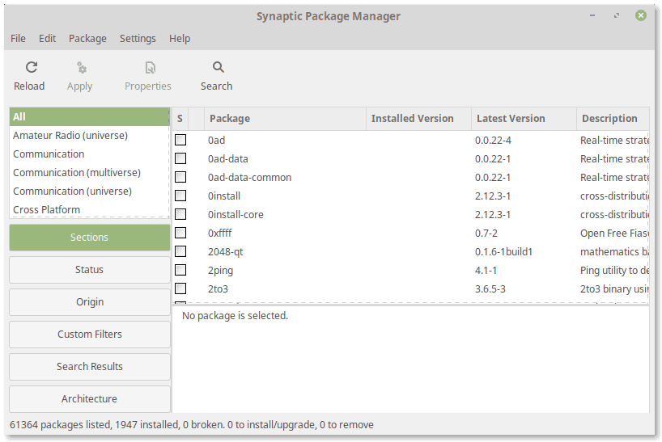Click the Search magnifier icon
The height and width of the screenshot is (442, 662).
click(x=219, y=67)
